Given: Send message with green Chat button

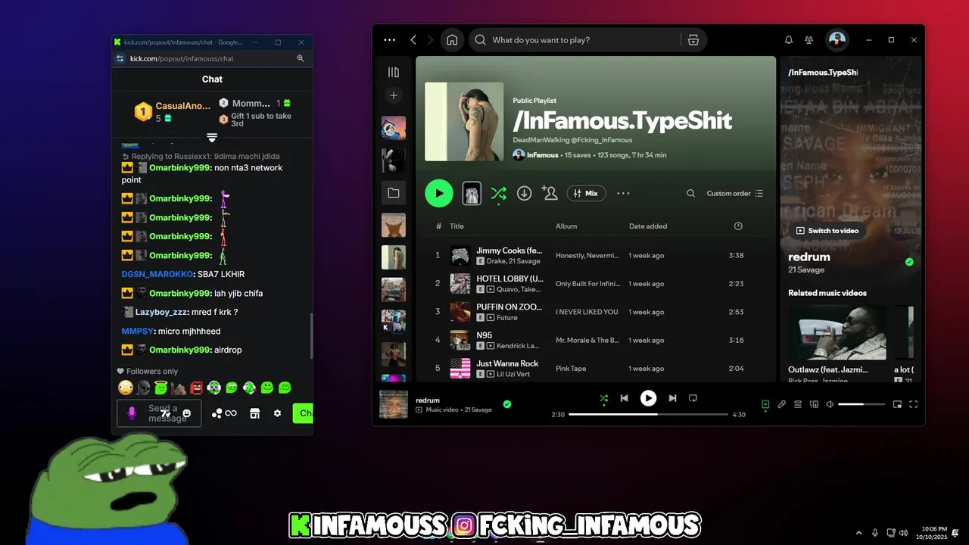Looking at the screenshot, I should coord(303,413).
